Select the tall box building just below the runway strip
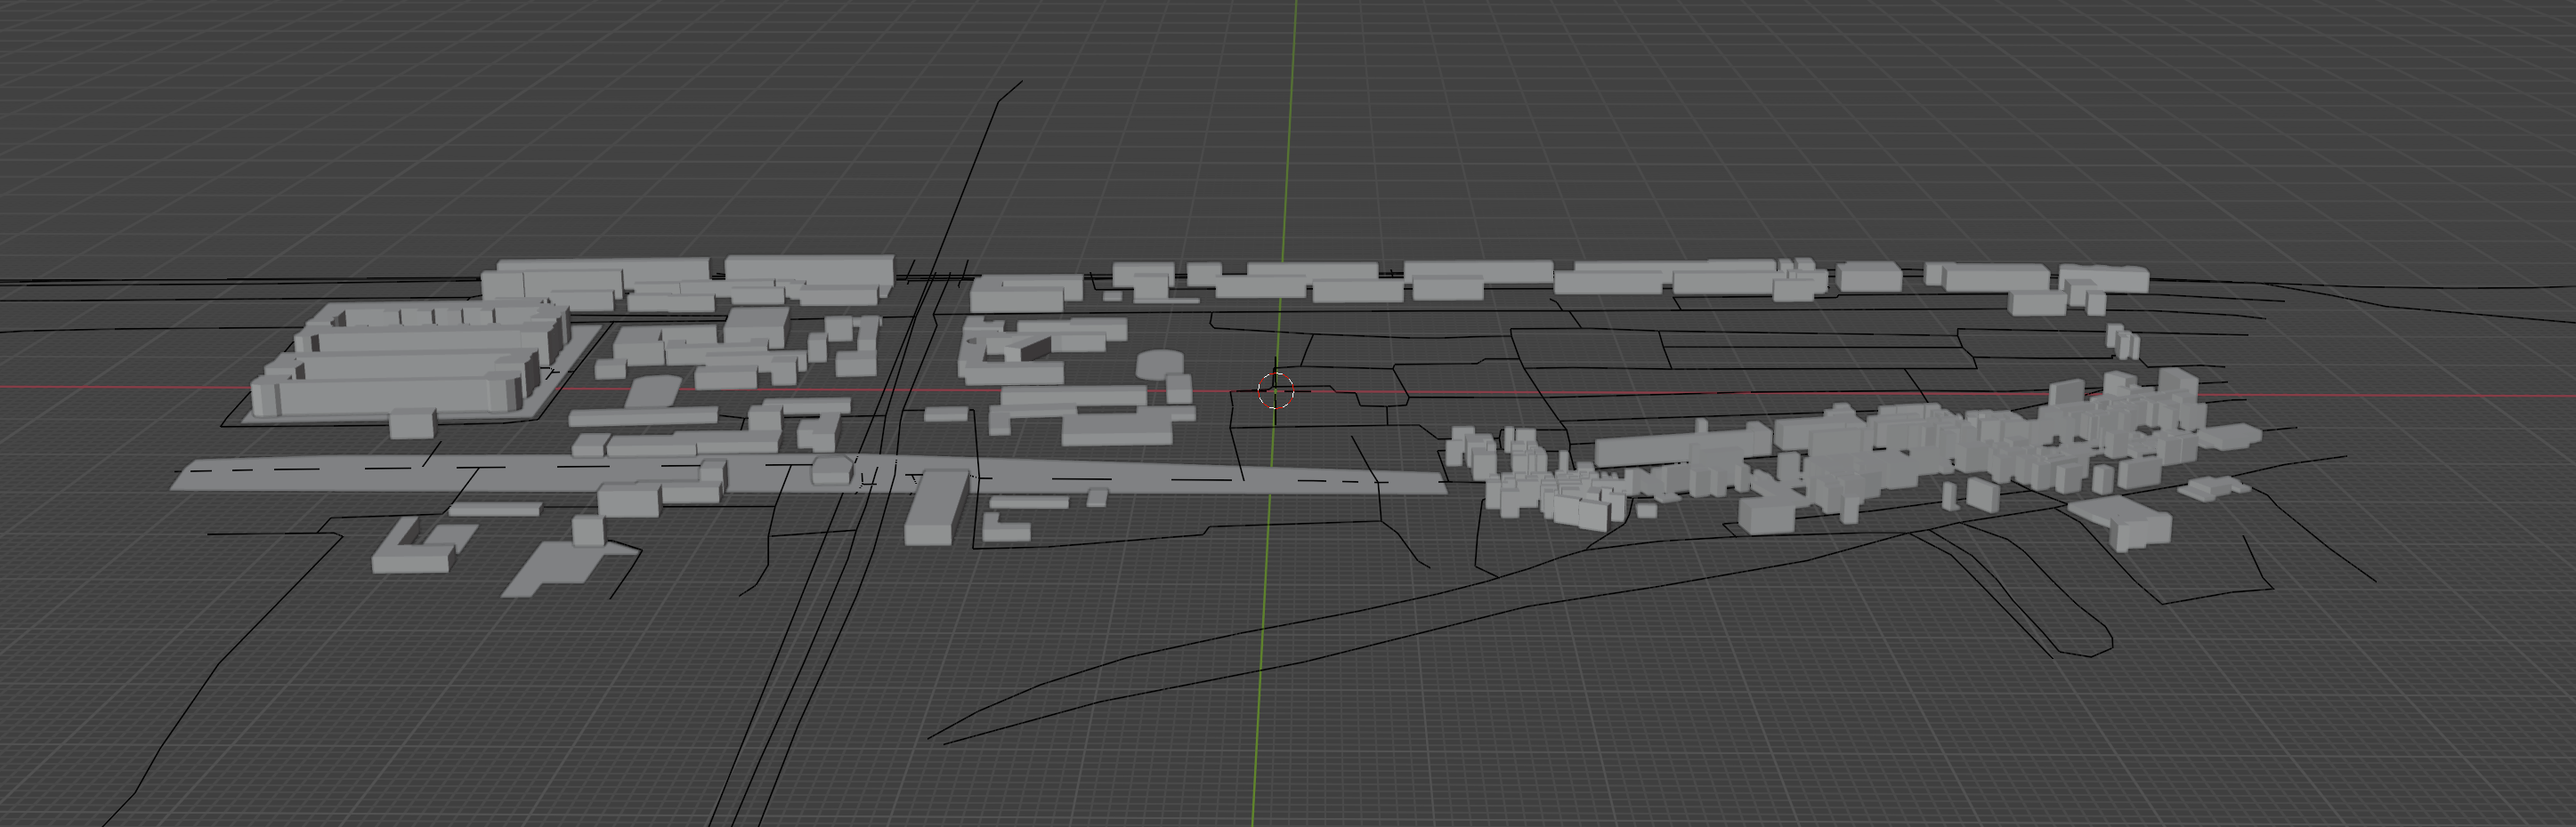Screen dimensions: 2576x827 click(934, 510)
